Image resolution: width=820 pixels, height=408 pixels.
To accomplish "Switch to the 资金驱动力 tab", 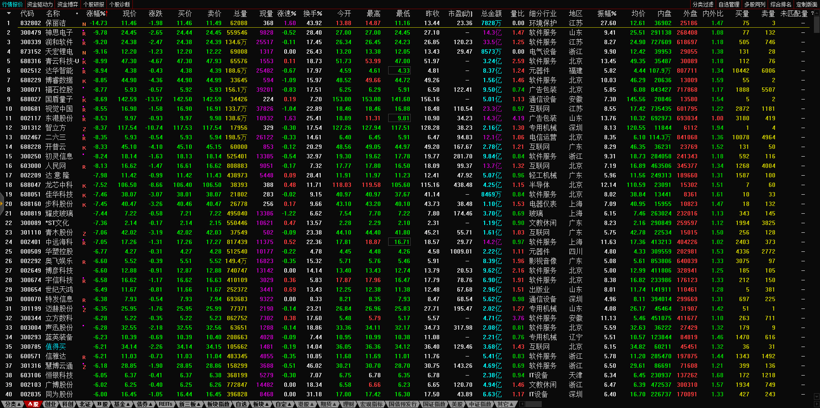I will [x=40, y=4].
